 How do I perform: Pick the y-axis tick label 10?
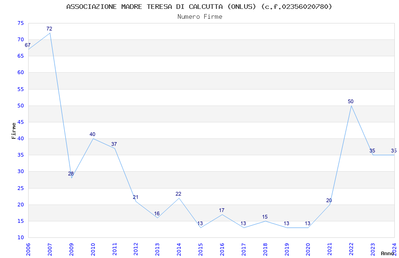pyautogui.click(x=21, y=237)
